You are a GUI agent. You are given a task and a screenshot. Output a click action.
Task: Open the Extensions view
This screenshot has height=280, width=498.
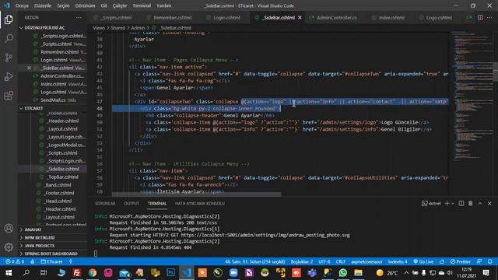click(9, 96)
